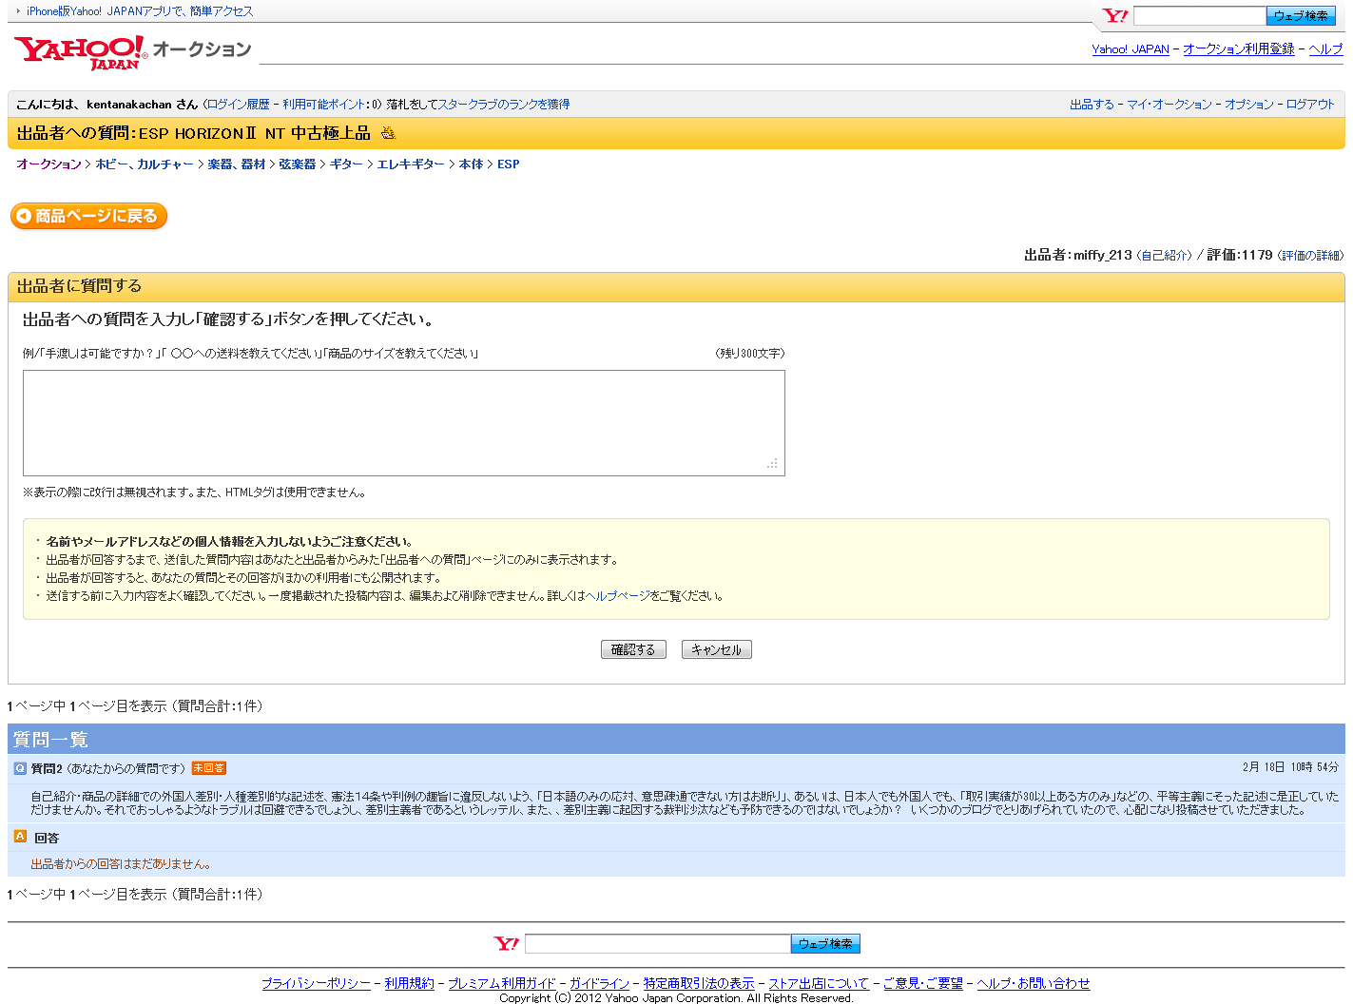This screenshot has width=1353, height=1004.
Task: Click the icon next to the ESP HORIZON II title
Action: (388, 133)
